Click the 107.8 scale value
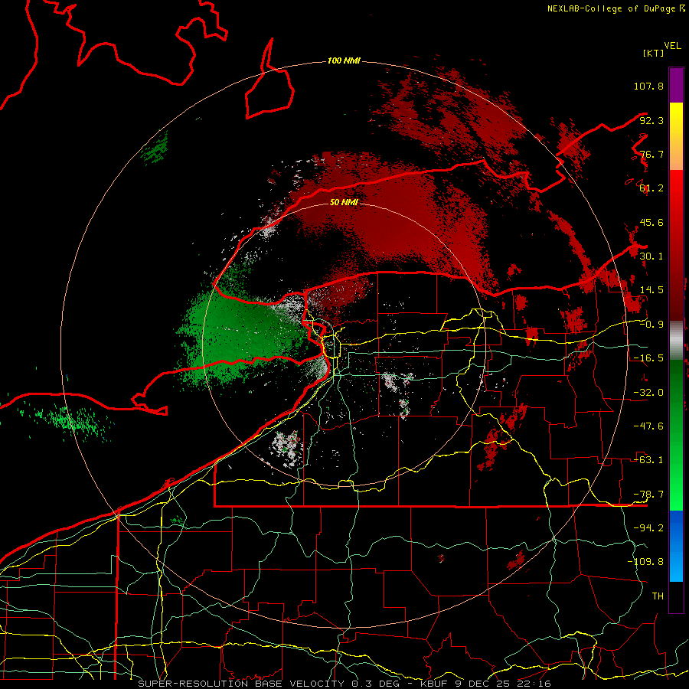This screenshot has height=689, width=689. point(648,86)
